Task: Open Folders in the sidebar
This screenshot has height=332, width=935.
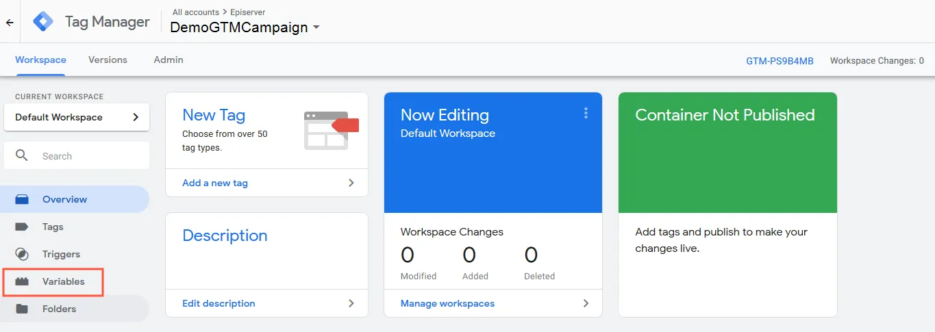Action: coord(75,309)
